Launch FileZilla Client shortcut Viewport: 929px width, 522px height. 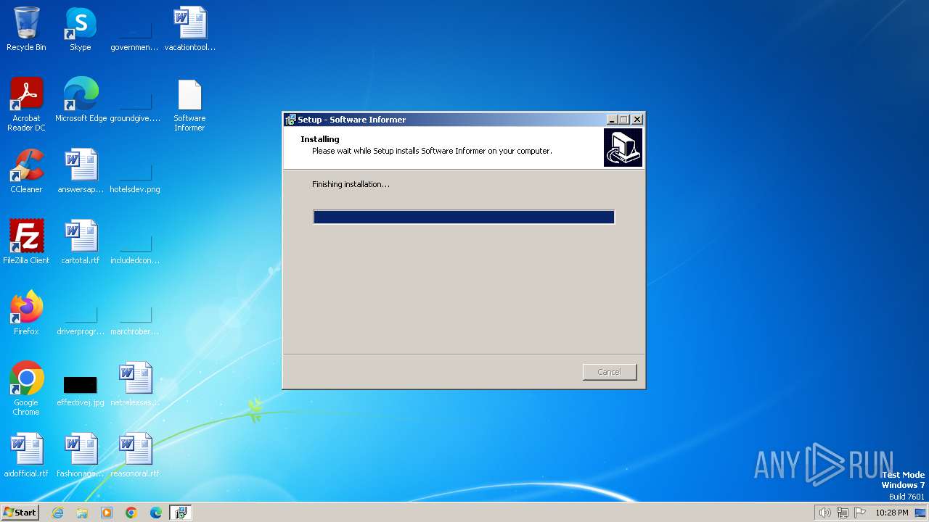click(x=26, y=242)
